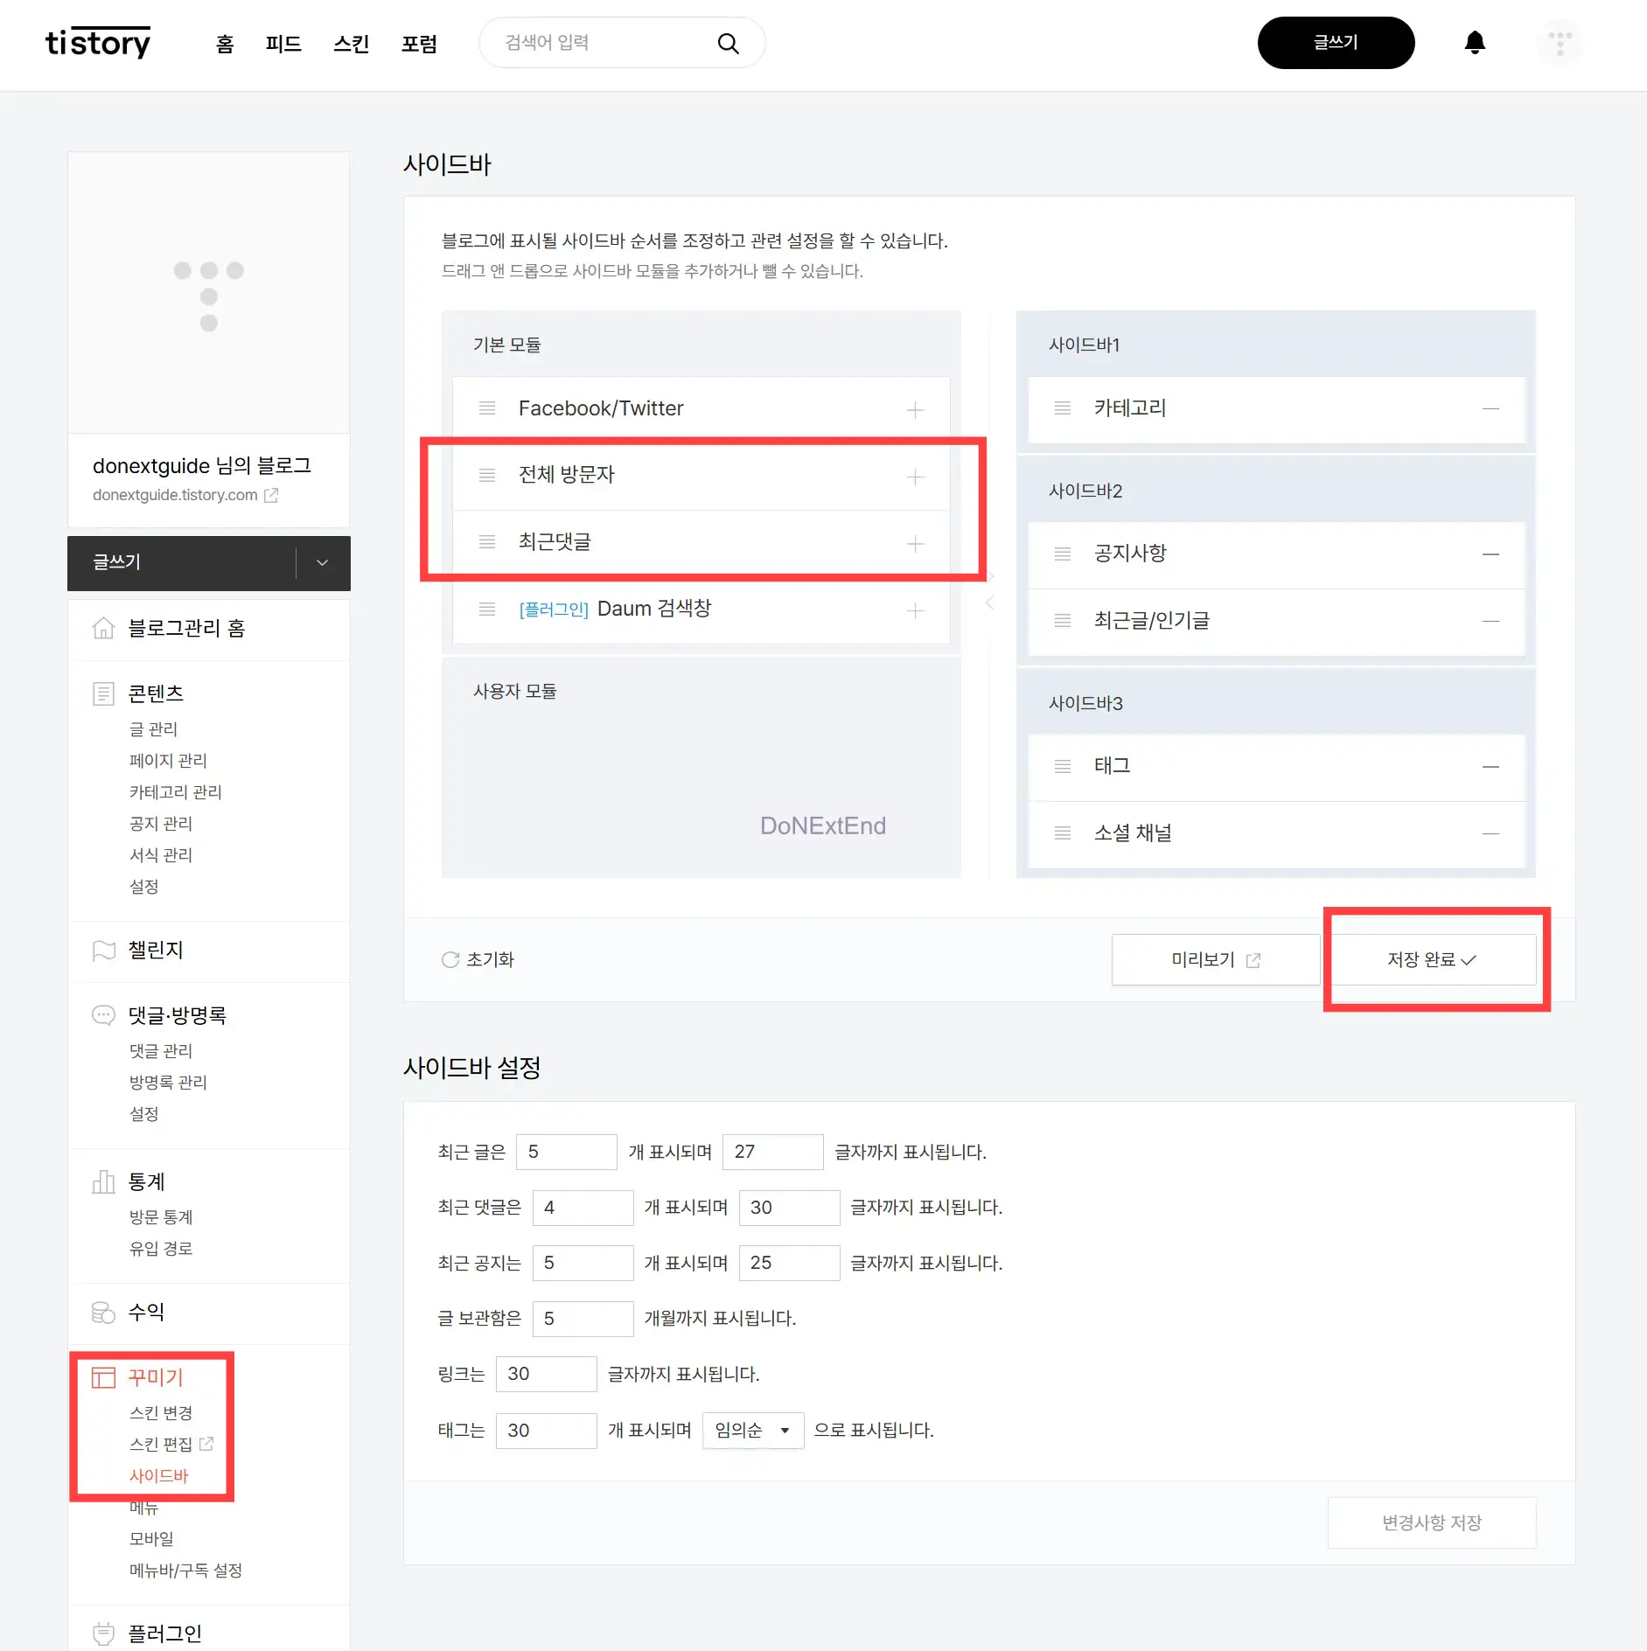
Task: Open 모바일 settings in sidebar
Action: pyautogui.click(x=151, y=1538)
